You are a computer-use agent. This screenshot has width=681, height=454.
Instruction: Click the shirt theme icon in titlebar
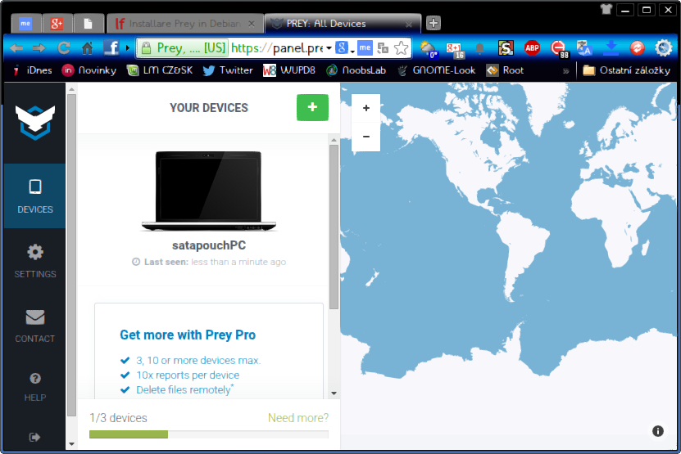click(606, 9)
